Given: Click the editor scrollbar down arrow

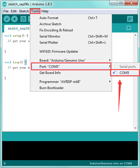Looking at the screenshot, I should click(136, 128).
